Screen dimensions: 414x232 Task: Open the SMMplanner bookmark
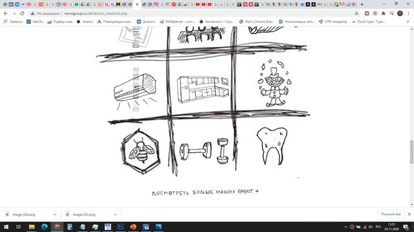(x=177, y=21)
